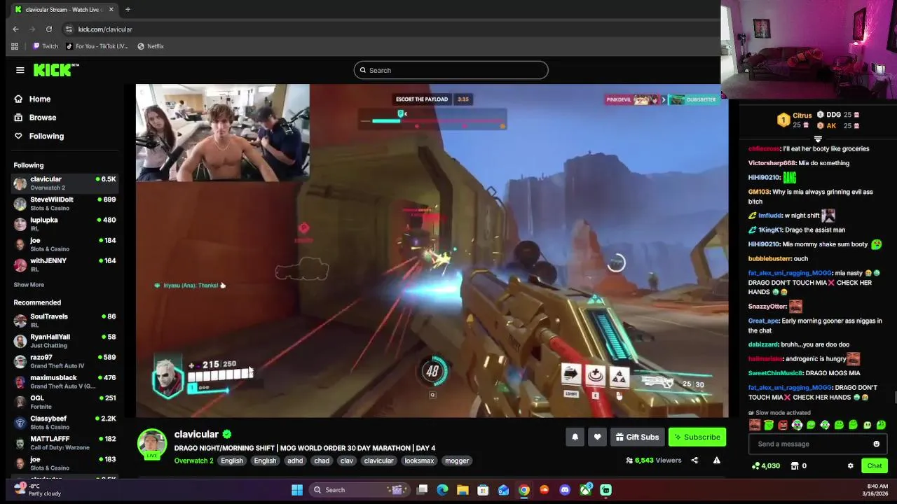Go back in Chrome
Viewport: 897px width, 504px height.
click(15, 29)
